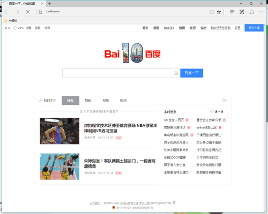This screenshot has height=214, width=268.
Task: Open the browser More (…) menu
Action: pyautogui.click(x=261, y=12)
